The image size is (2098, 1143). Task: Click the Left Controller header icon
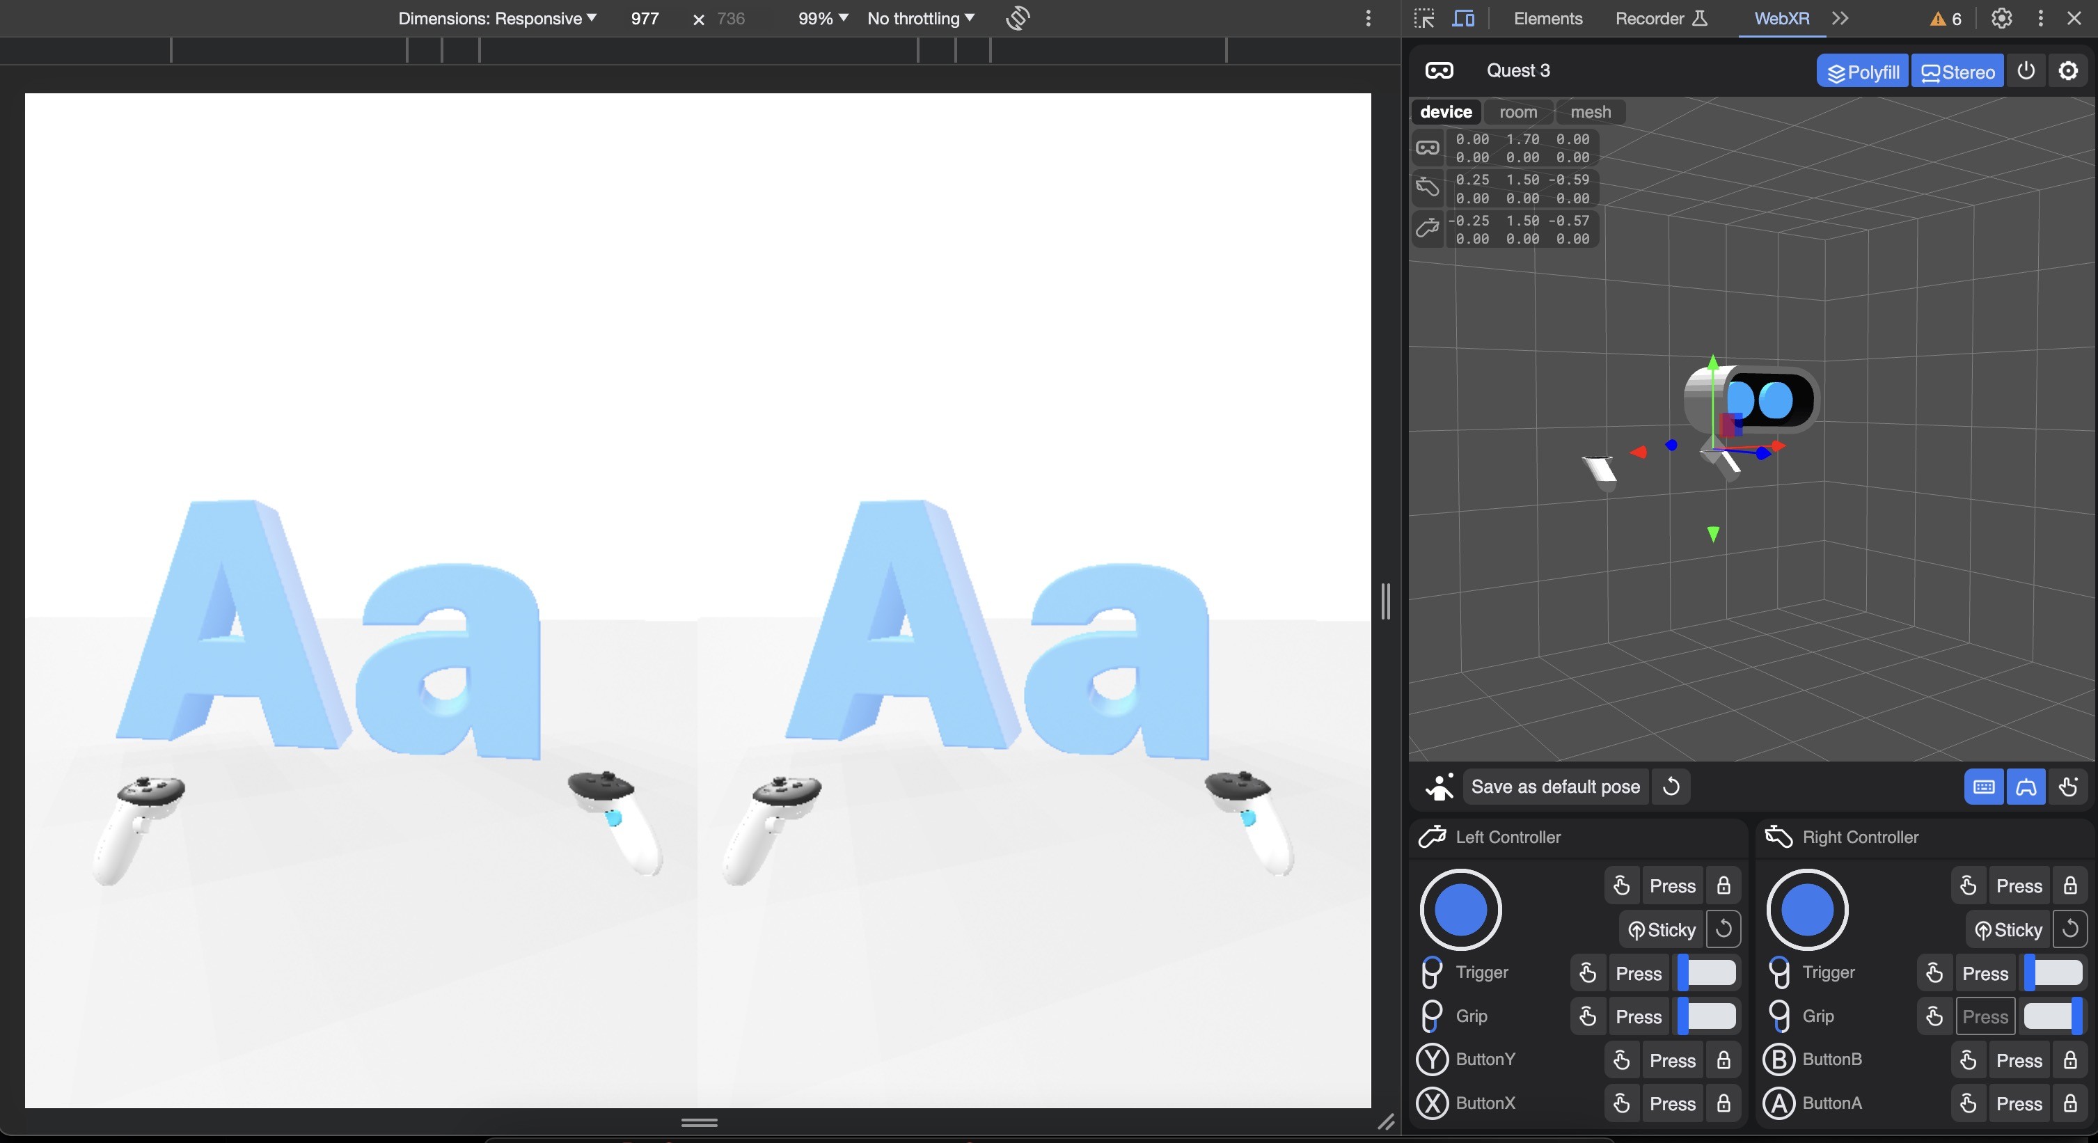[x=1432, y=837]
